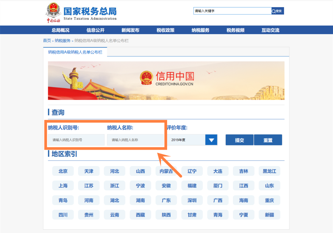Click the blue dropdown arrow for year
Screen dimensions: 333x233
[211, 140]
